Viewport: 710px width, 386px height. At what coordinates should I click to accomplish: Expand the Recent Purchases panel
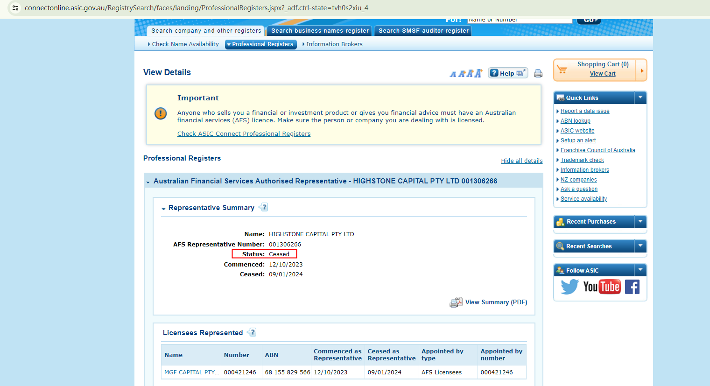[640, 222]
